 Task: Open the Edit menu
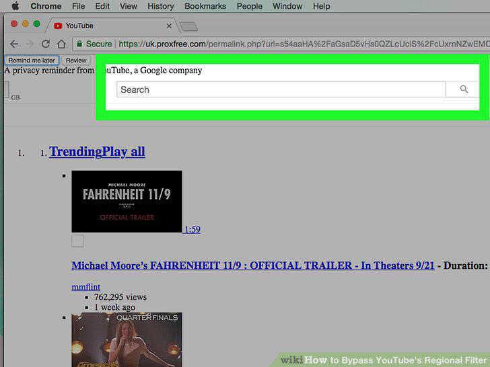pos(102,6)
